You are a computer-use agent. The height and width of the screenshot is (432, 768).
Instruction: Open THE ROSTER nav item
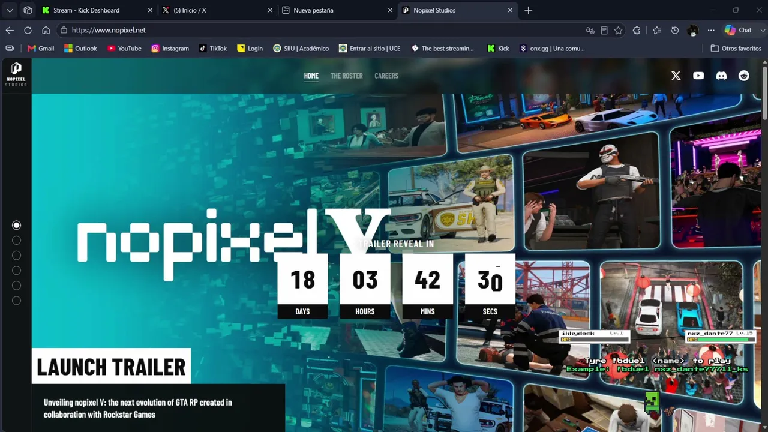pyautogui.click(x=346, y=76)
